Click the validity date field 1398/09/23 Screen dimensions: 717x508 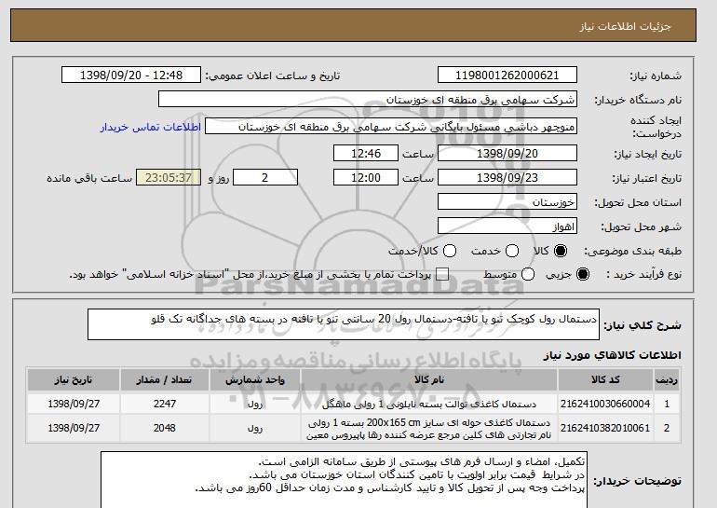click(507, 178)
